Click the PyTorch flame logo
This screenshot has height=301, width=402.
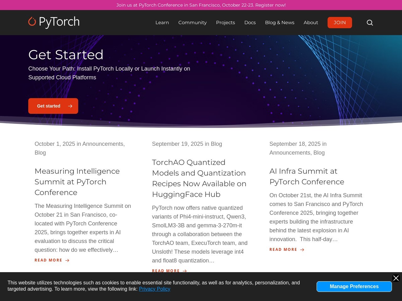pyautogui.click(x=32, y=21)
